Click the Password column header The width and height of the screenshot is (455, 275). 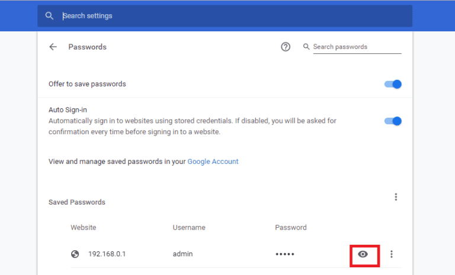(291, 228)
